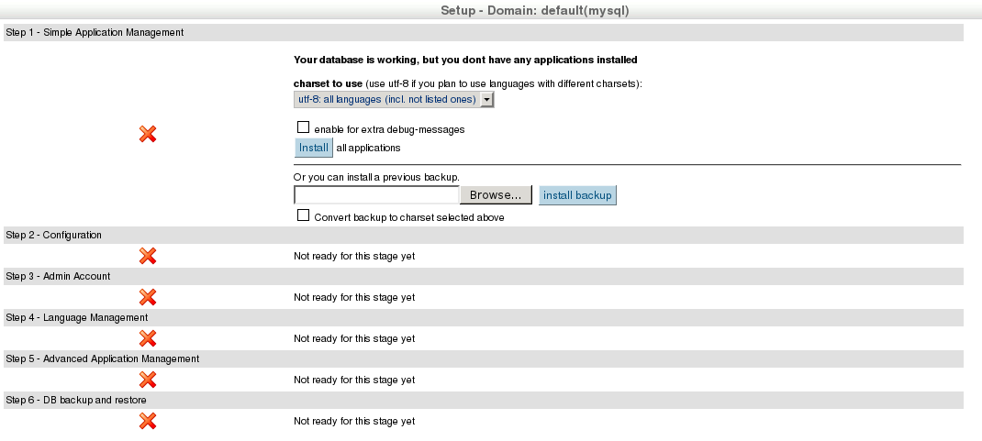982x441 pixels.
Task: Click the red X icon under Language Management
Action: [x=147, y=338]
